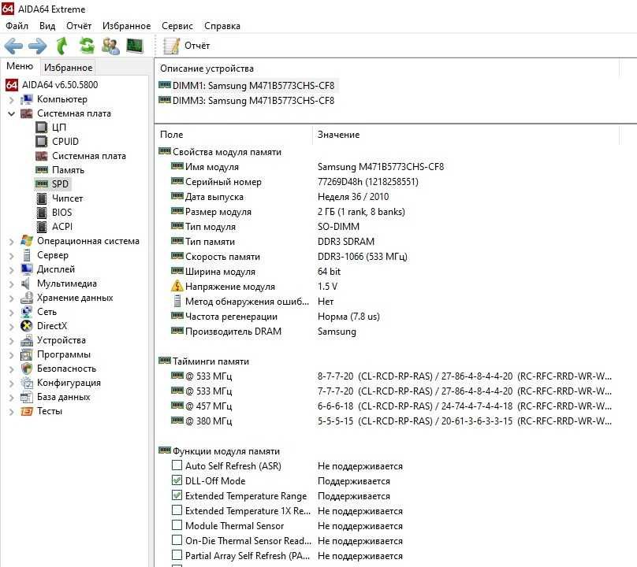This screenshot has width=637, height=567.
Task: Select DIMM3: Samsung M471B5773CHS-CF8 device
Action: pos(248,101)
